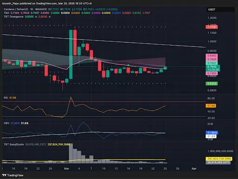Click the TradingView logo at bottom left
This screenshot has width=238, height=179.
[x=13, y=175]
